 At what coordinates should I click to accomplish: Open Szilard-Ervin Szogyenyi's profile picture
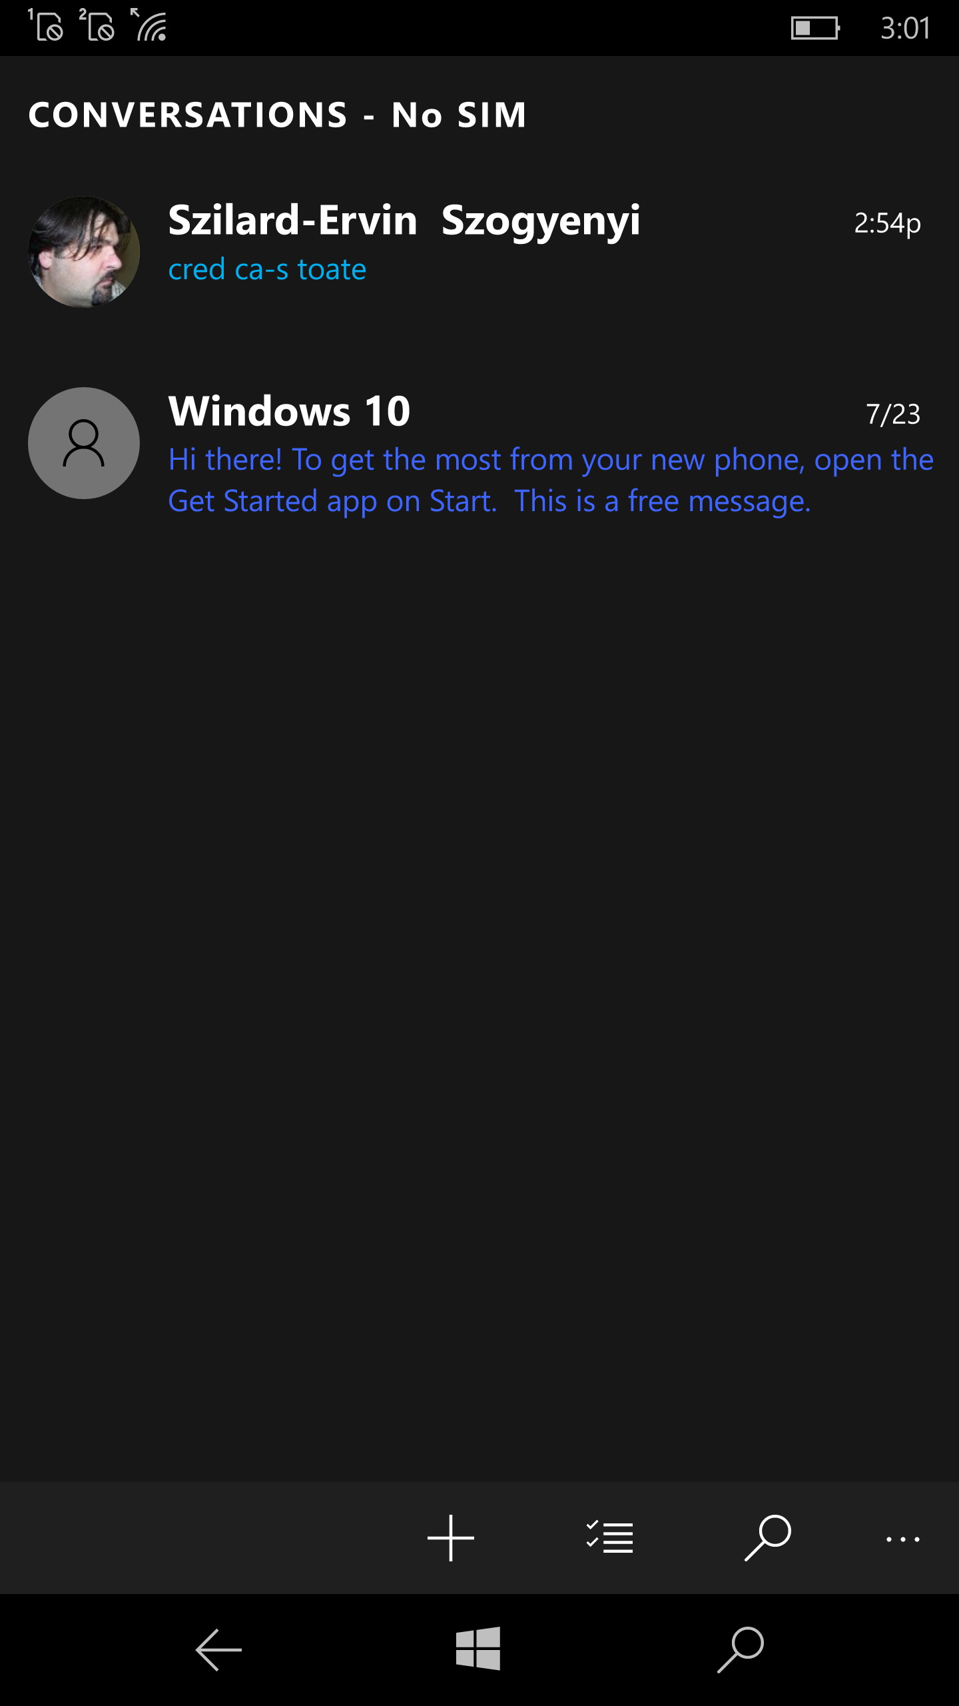(84, 252)
